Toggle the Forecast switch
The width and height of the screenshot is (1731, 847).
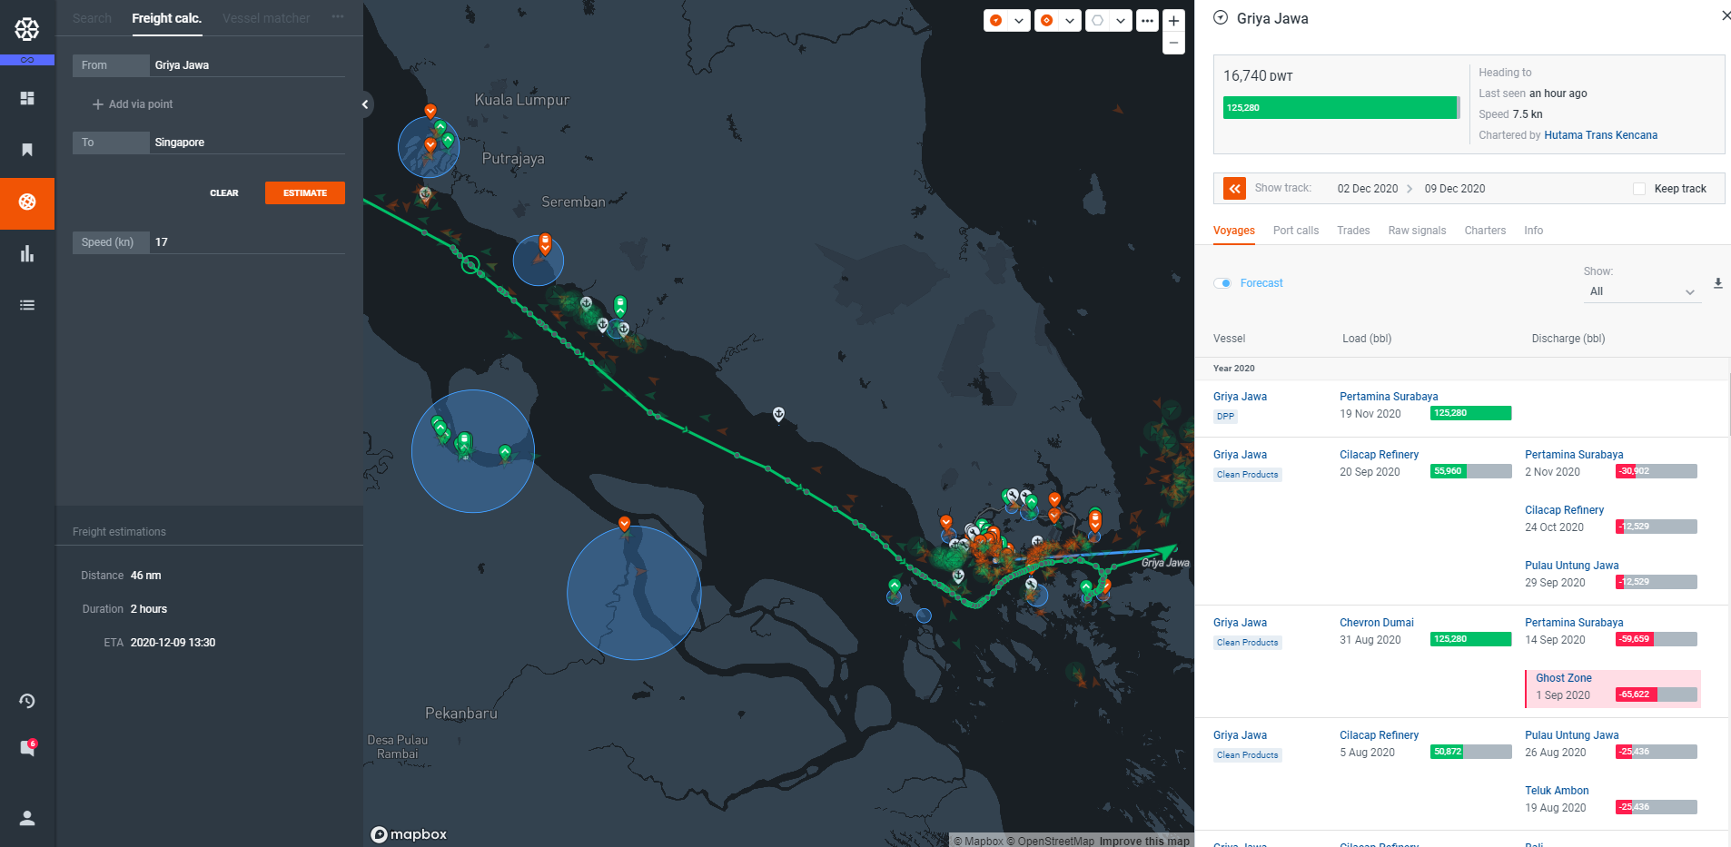tap(1222, 283)
